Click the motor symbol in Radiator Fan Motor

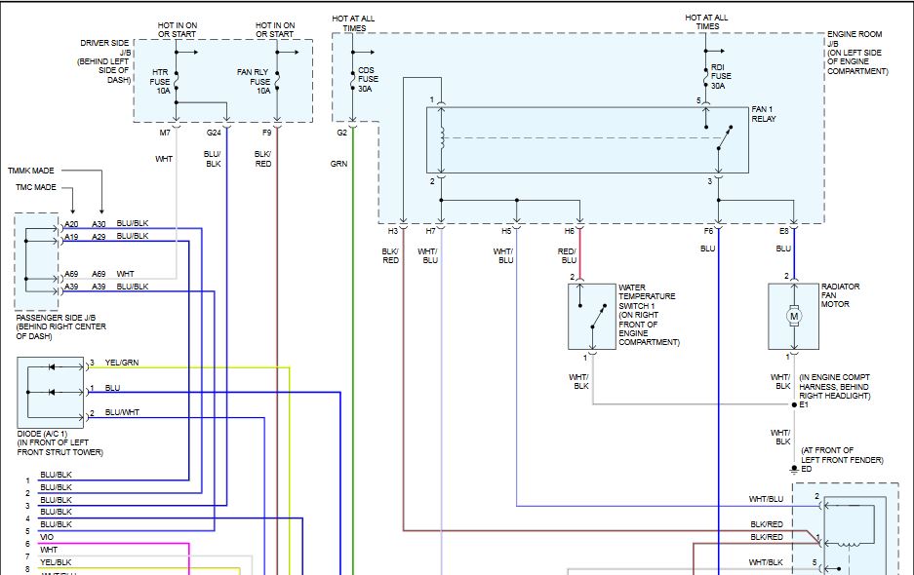coord(793,316)
